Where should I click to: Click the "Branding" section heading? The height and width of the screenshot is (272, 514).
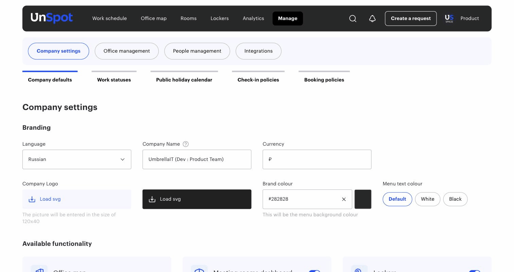[x=36, y=128]
